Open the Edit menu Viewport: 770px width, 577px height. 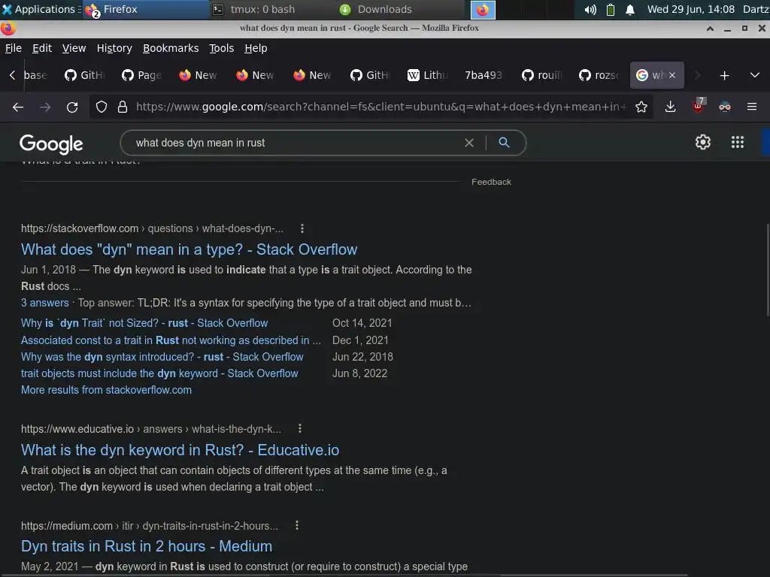tap(42, 48)
